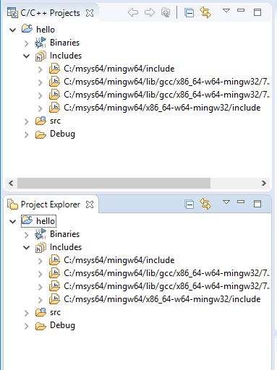Collapse hello project in C/C++ Projects

12,30
